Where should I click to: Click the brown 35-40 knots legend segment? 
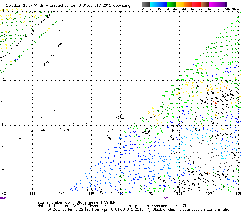(205, 4)
